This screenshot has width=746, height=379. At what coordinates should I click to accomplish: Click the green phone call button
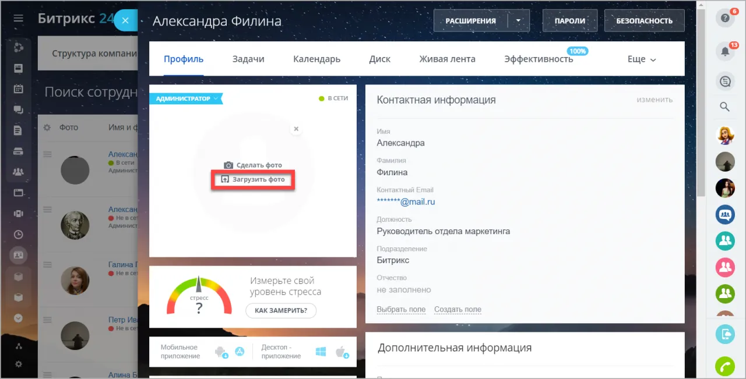click(x=725, y=366)
